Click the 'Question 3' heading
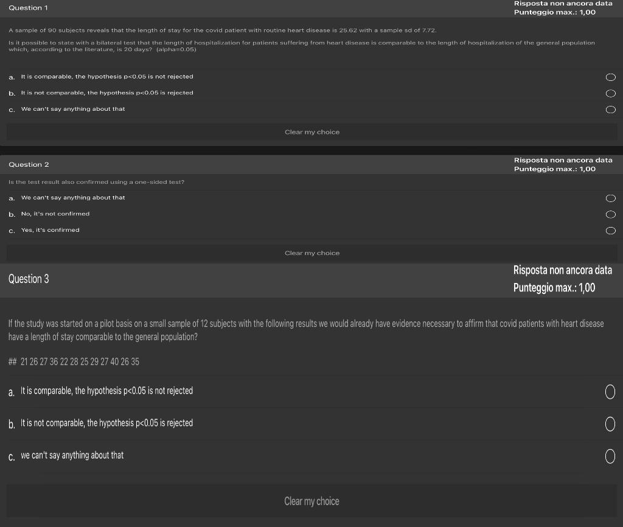This screenshot has height=527, width=623. [29, 279]
